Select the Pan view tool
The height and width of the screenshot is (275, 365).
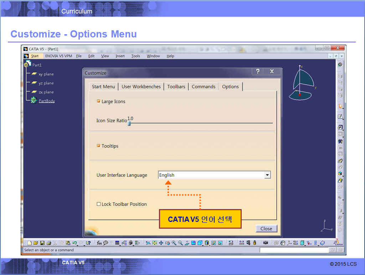(161, 243)
